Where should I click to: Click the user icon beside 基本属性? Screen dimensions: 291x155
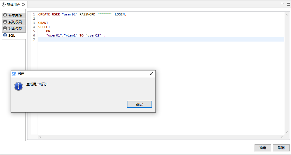point(5,15)
